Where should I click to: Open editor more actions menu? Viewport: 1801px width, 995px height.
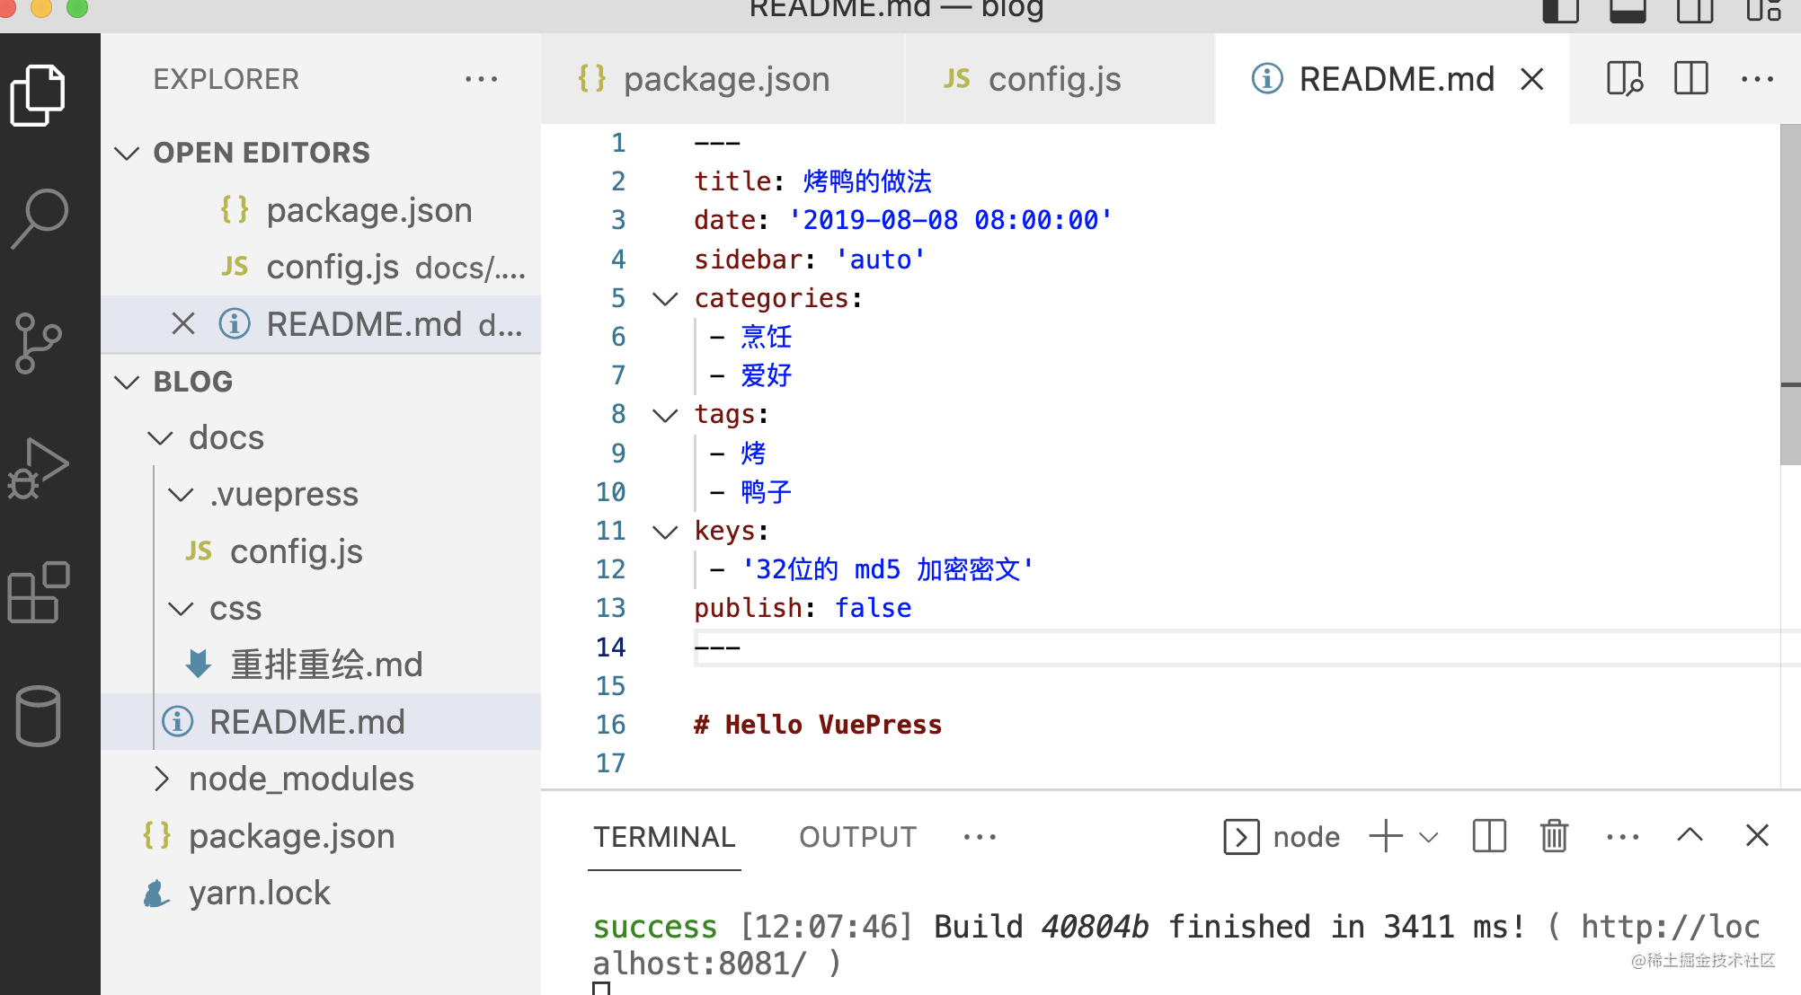click(x=1757, y=79)
